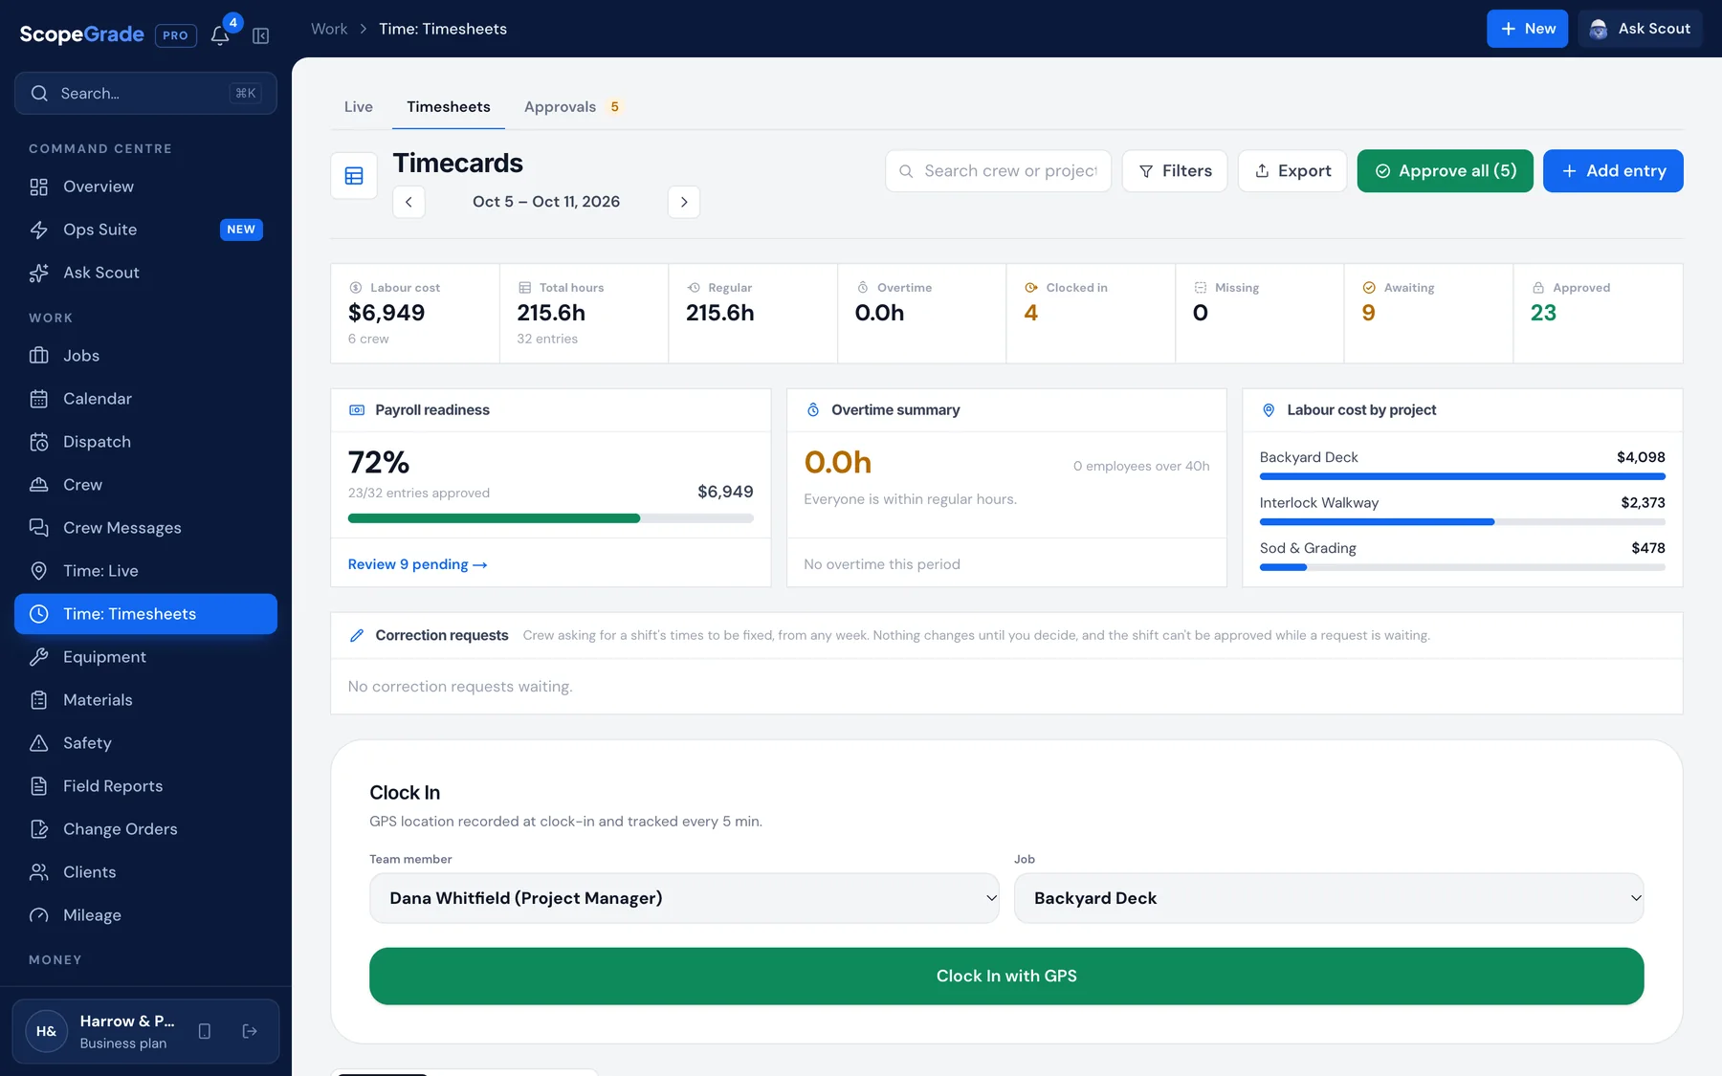Go to Clients page
Screen dimensions: 1722x1076
click(x=145, y=872)
